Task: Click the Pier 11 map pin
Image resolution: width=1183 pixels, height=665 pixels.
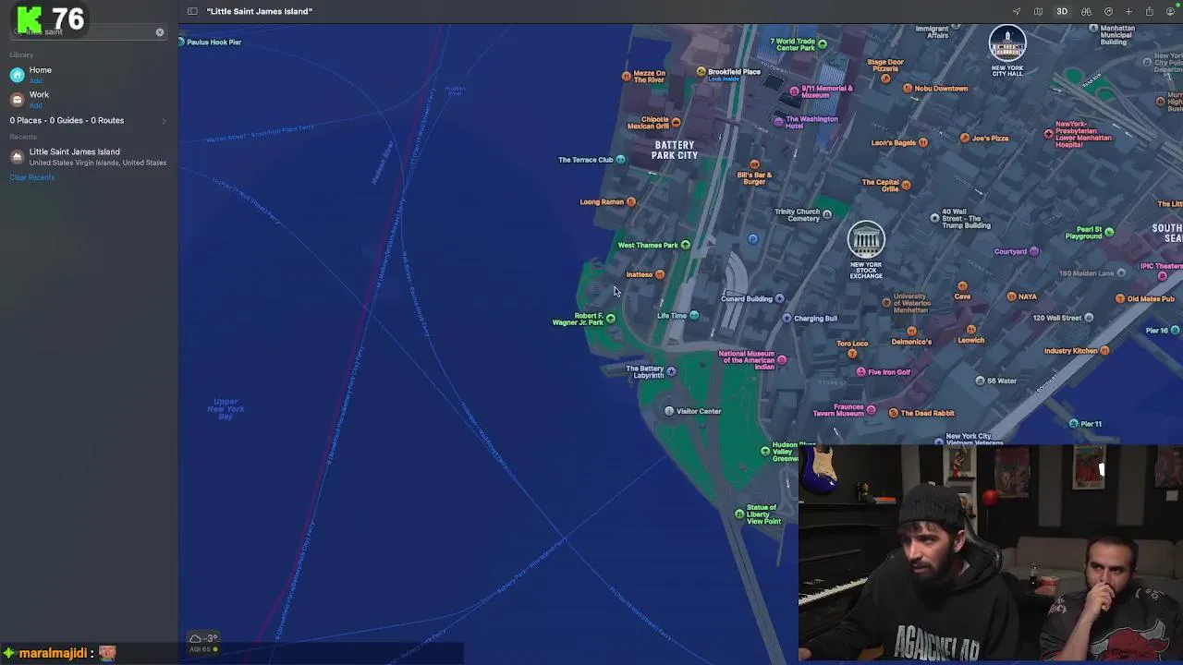Action: pyautogui.click(x=1073, y=424)
